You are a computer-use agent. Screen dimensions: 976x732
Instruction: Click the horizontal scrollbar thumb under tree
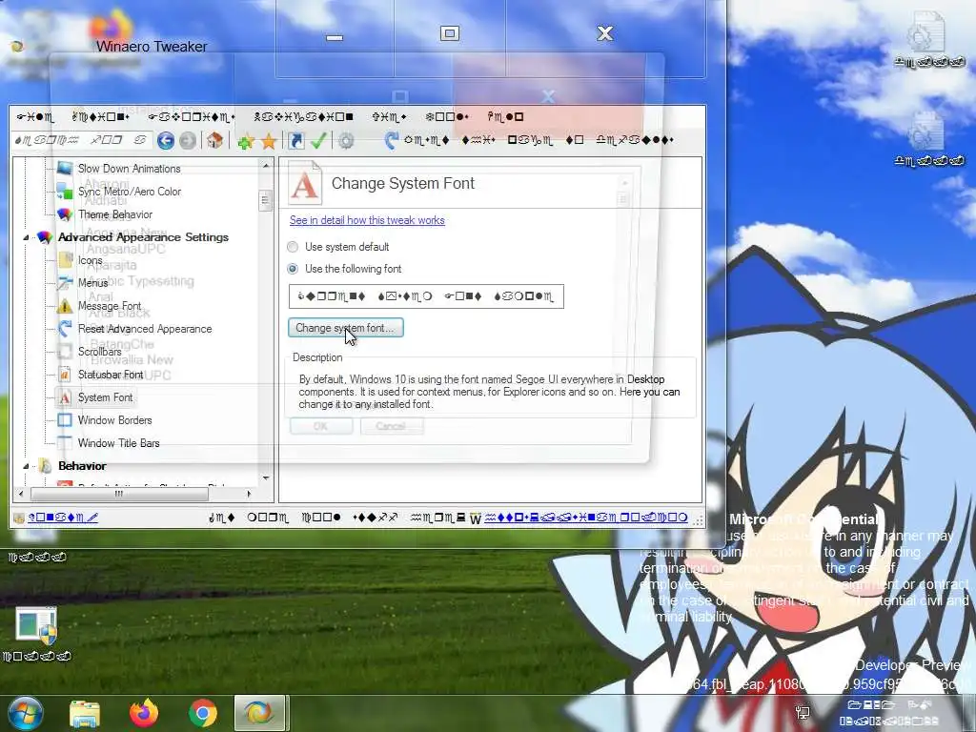[119, 495]
